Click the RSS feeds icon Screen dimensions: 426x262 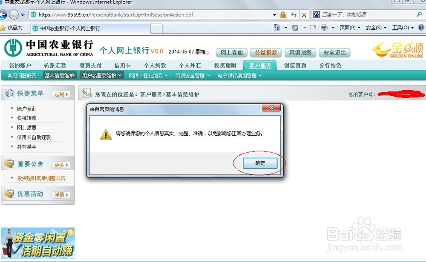[295, 28]
